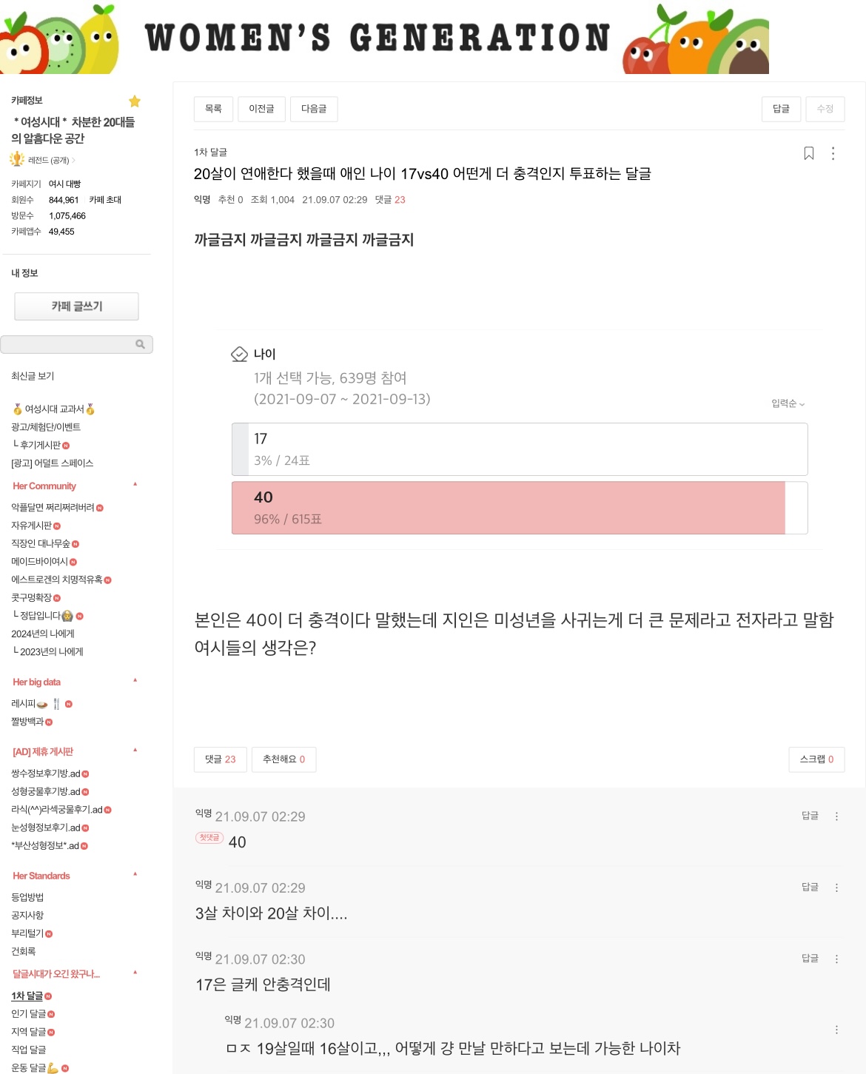Click the Women's Generation banner image
Image resolution: width=866 pixels, height=1074 pixels.
click(384, 38)
